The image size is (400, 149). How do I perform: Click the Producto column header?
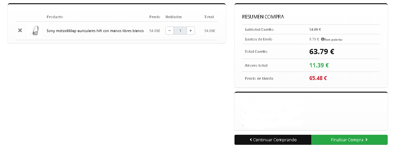pyautogui.click(x=55, y=17)
